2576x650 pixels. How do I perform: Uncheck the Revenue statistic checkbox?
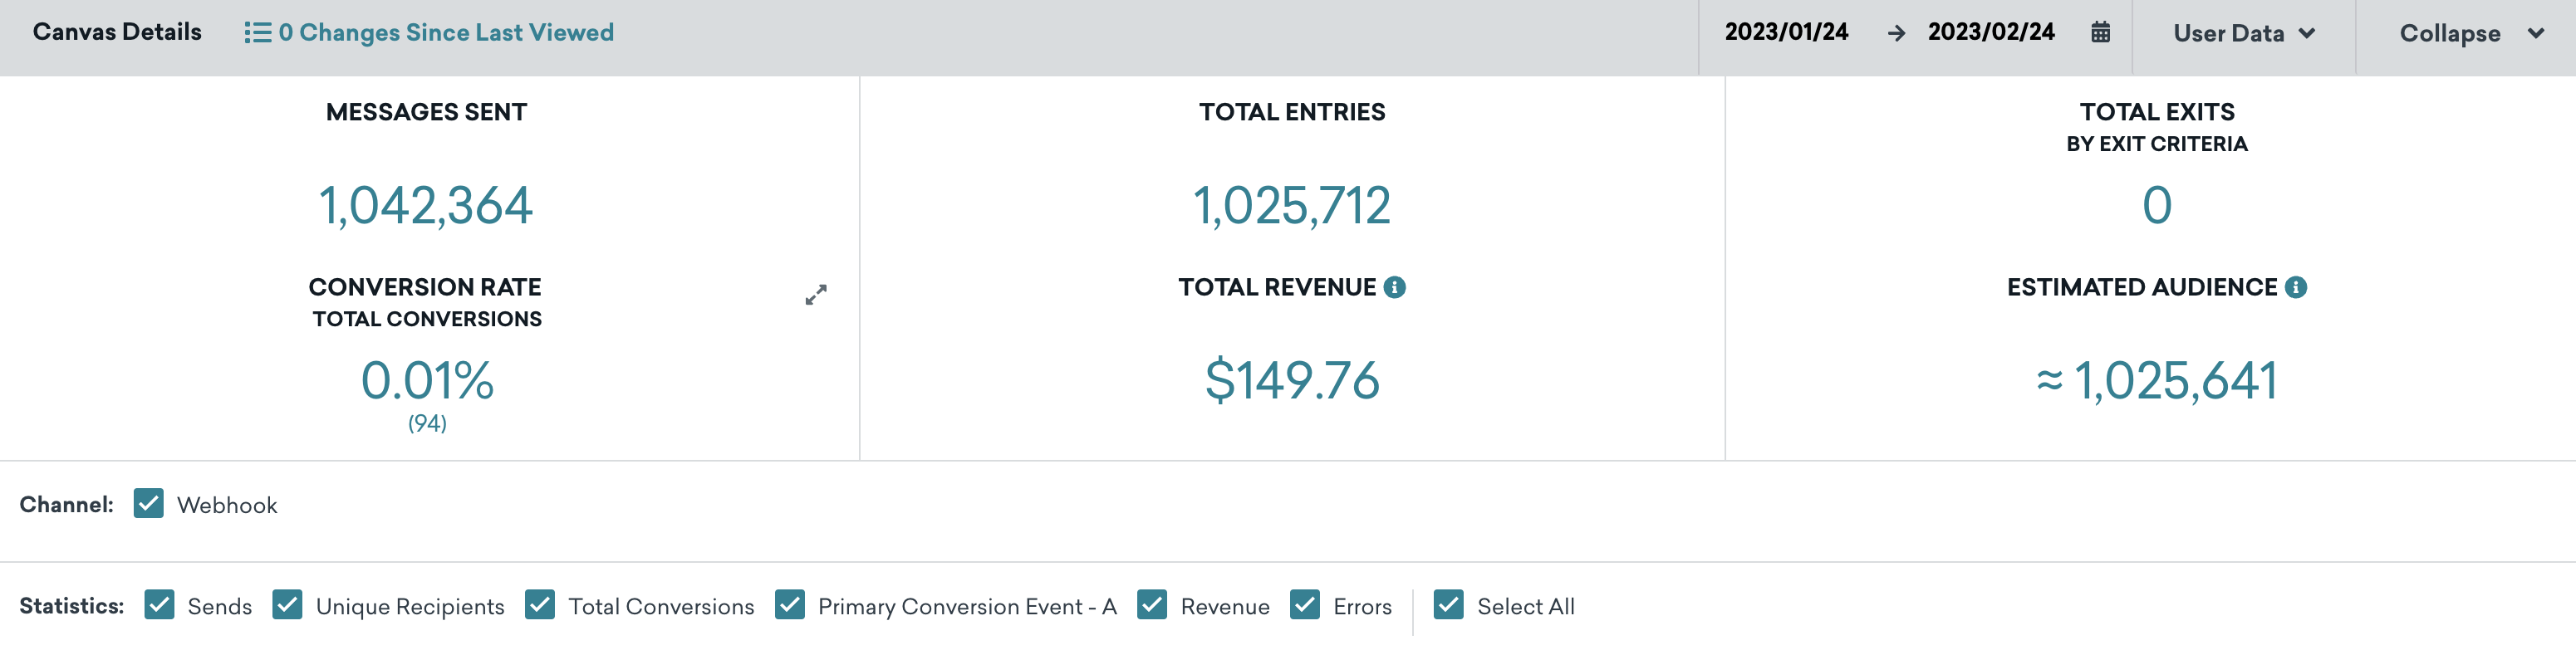pyautogui.click(x=1152, y=605)
